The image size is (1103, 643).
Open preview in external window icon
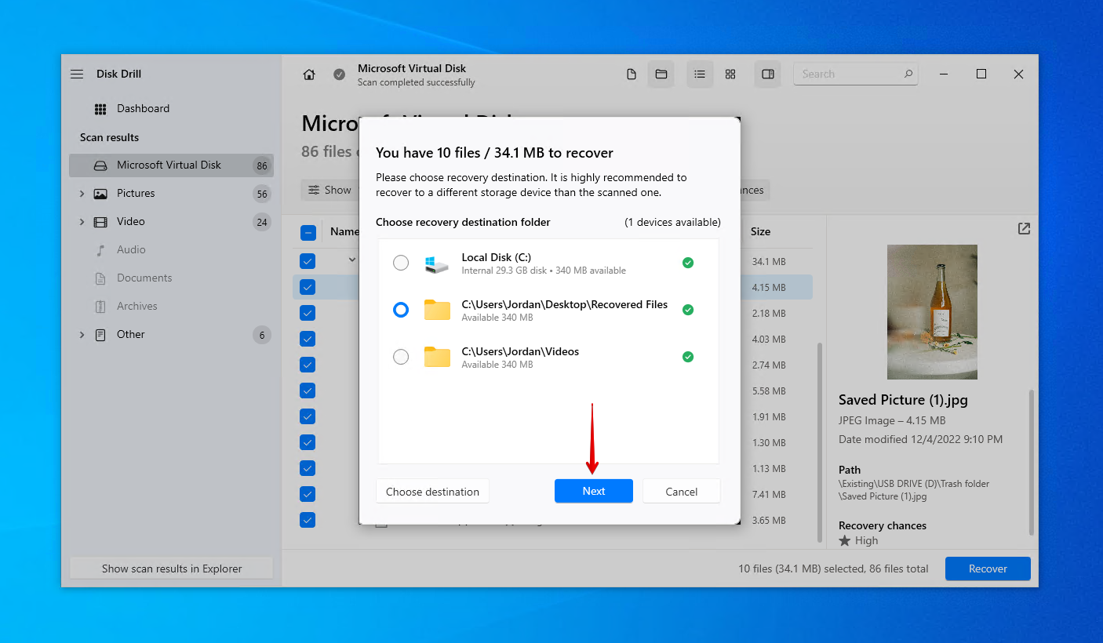[x=1024, y=228]
